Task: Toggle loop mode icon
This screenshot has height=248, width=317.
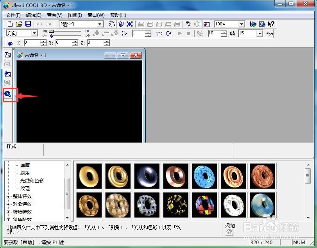Action: 168,33
